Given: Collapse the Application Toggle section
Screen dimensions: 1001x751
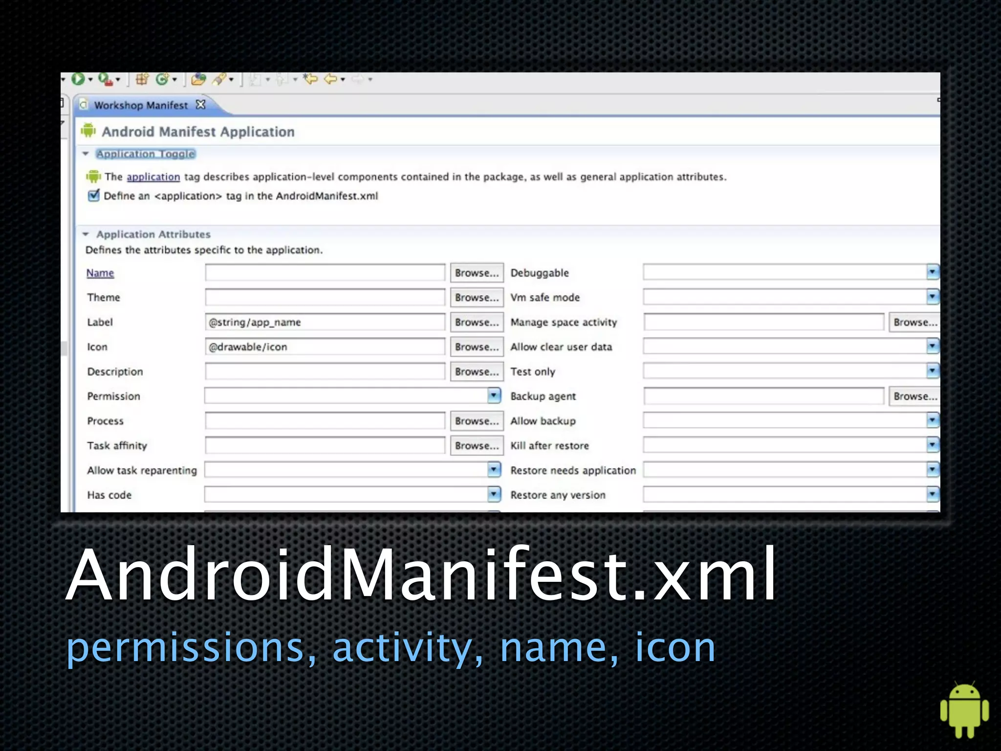Looking at the screenshot, I should 86,154.
